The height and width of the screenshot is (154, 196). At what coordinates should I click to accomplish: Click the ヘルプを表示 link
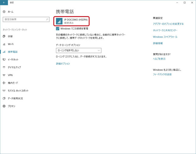(x=159, y=59)
